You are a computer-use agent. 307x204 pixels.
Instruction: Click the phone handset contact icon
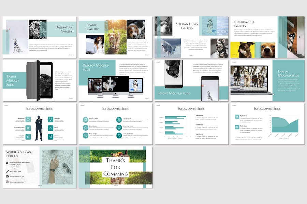[x=7, y=171]
